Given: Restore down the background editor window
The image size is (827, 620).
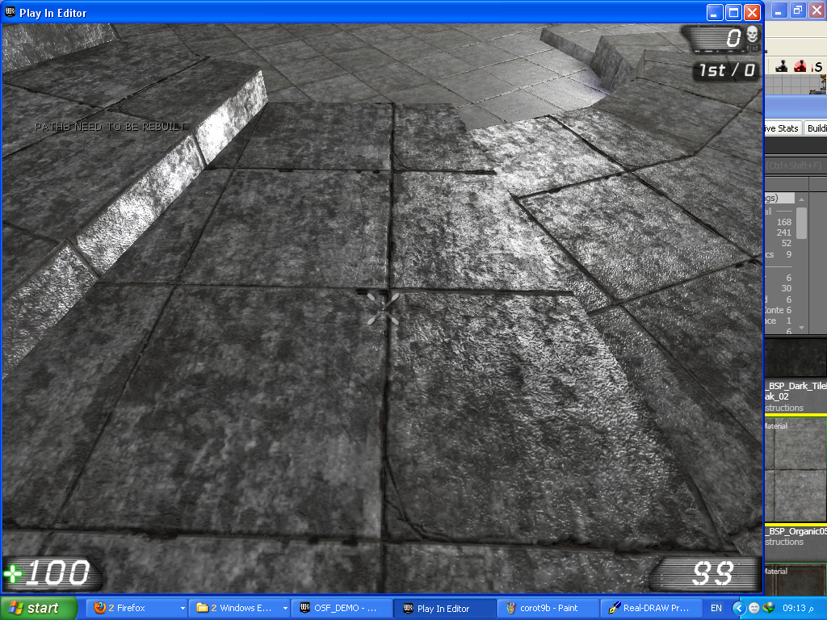Looking at the screenshot, I should tap(798, 10).
